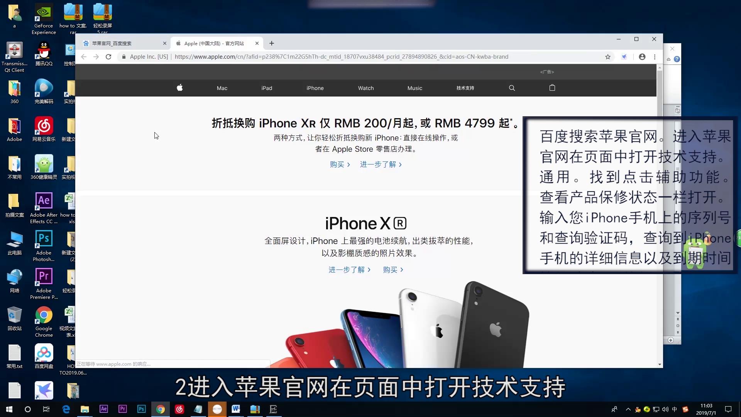Toggle 技术支持 technical support menu
This screenshot has height=417, width=741.
pos(465,88)
